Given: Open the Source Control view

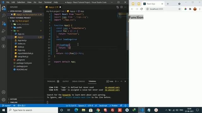Looking at the screenshot, I should (3, 23).
